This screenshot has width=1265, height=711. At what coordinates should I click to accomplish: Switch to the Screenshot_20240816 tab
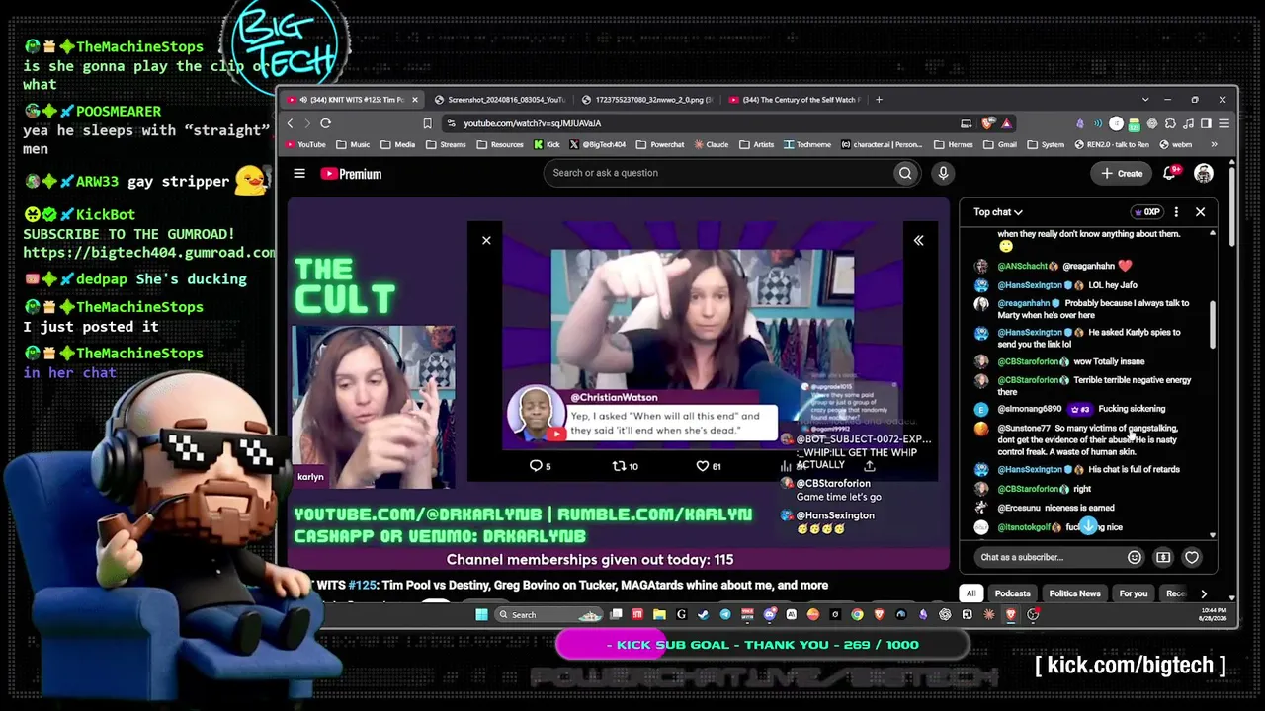[502, 100]
